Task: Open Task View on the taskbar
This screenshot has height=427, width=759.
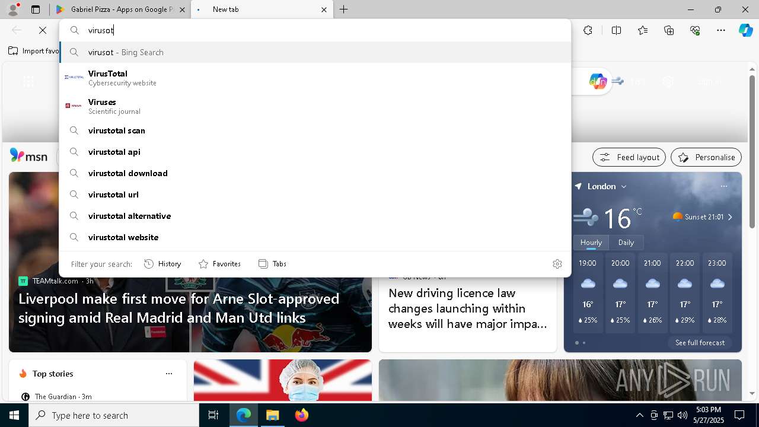Action: (213, 415)
